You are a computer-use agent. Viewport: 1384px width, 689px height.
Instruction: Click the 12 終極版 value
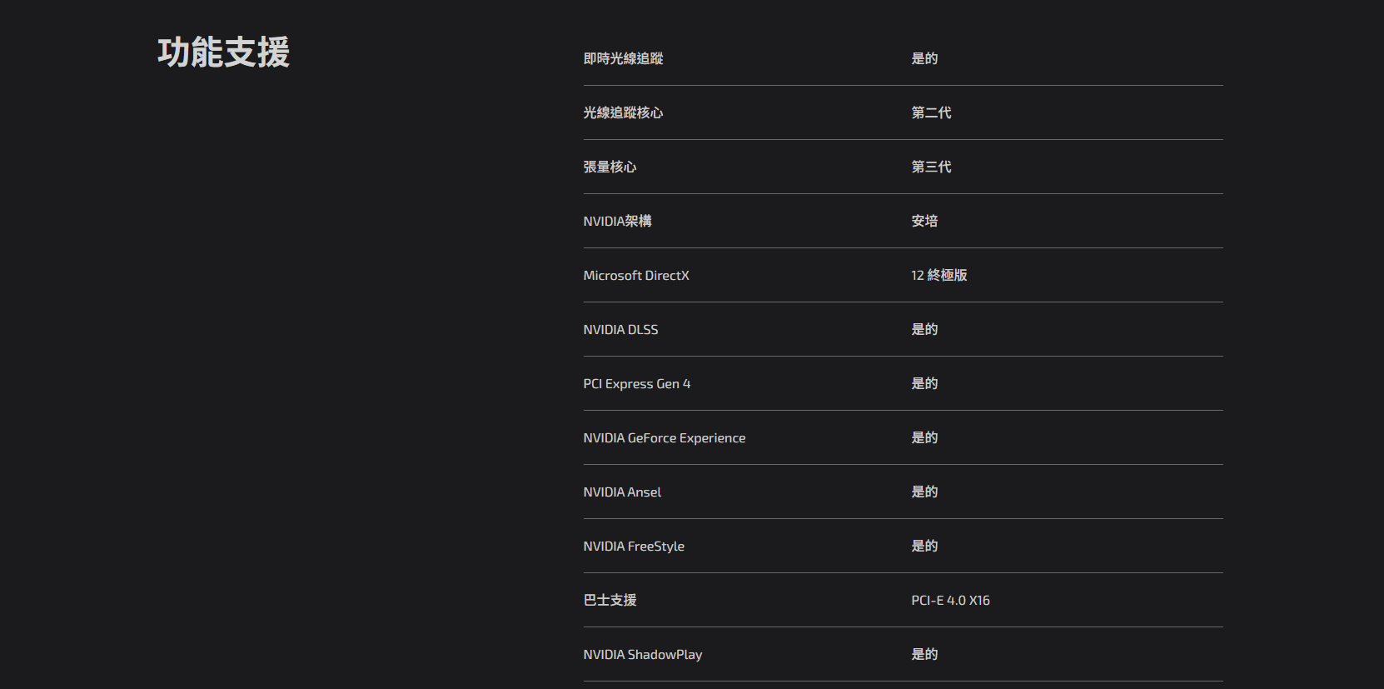pos(939,275)
